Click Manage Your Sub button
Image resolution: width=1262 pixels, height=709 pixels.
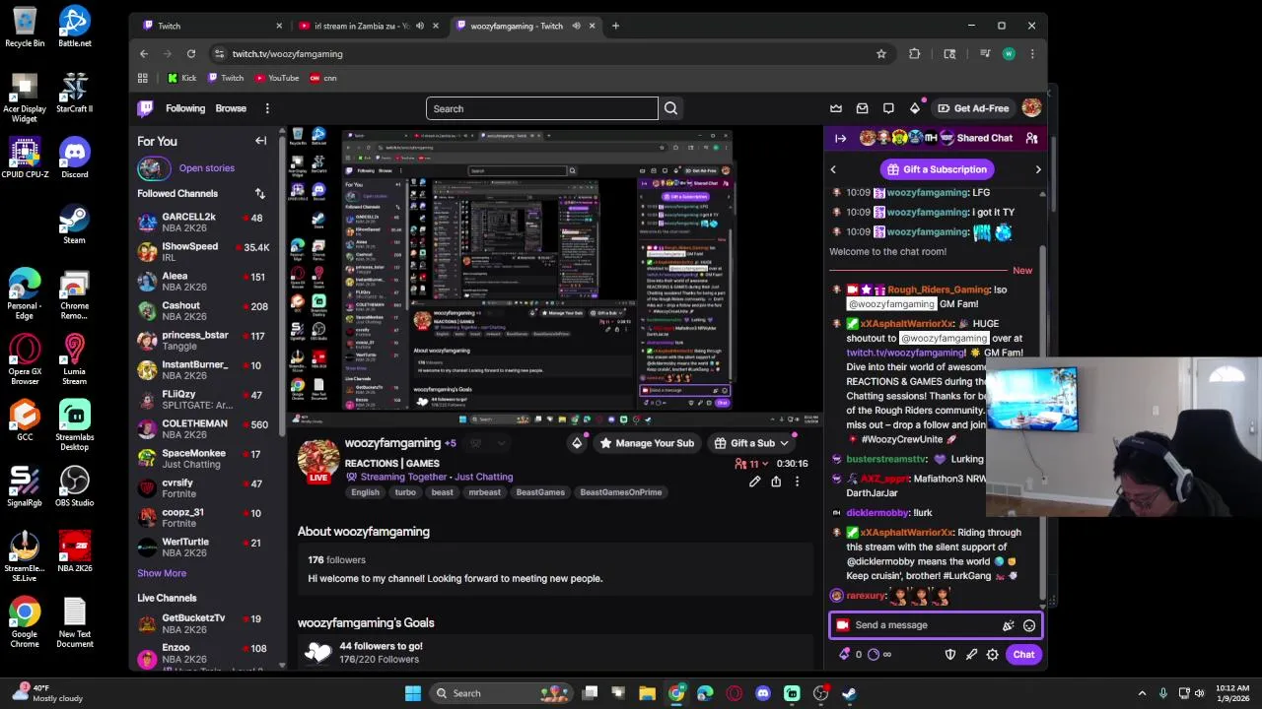(647, 443)
